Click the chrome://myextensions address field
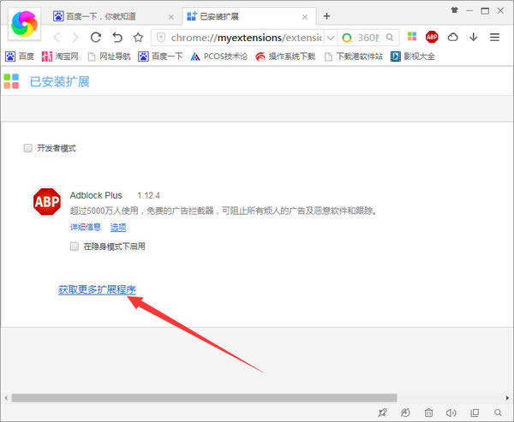The height and width of the screenshot is (422, 514). (246, 38)
